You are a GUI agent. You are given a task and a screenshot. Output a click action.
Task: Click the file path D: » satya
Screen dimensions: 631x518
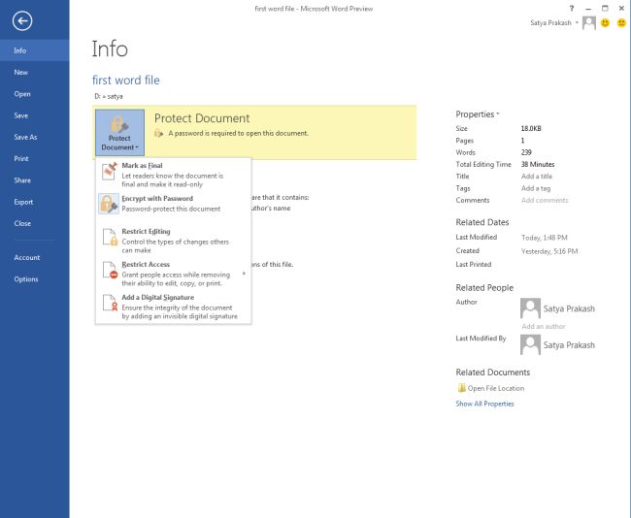(109, 97)
